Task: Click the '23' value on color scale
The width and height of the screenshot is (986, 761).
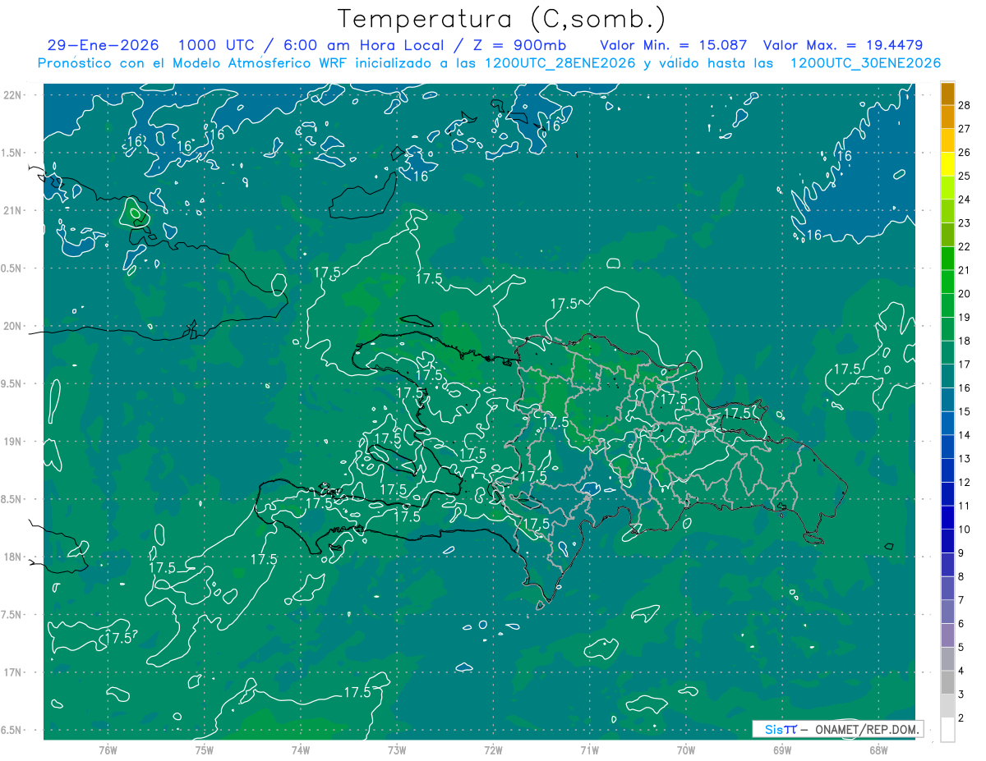Action: pyautogui.click(x=965, y=222)
